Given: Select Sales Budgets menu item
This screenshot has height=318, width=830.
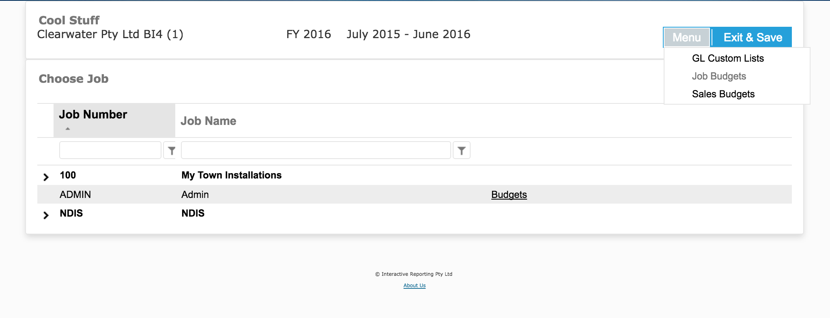Looking at the screenshot, I should pyautogui.click(x=723, y=94).
